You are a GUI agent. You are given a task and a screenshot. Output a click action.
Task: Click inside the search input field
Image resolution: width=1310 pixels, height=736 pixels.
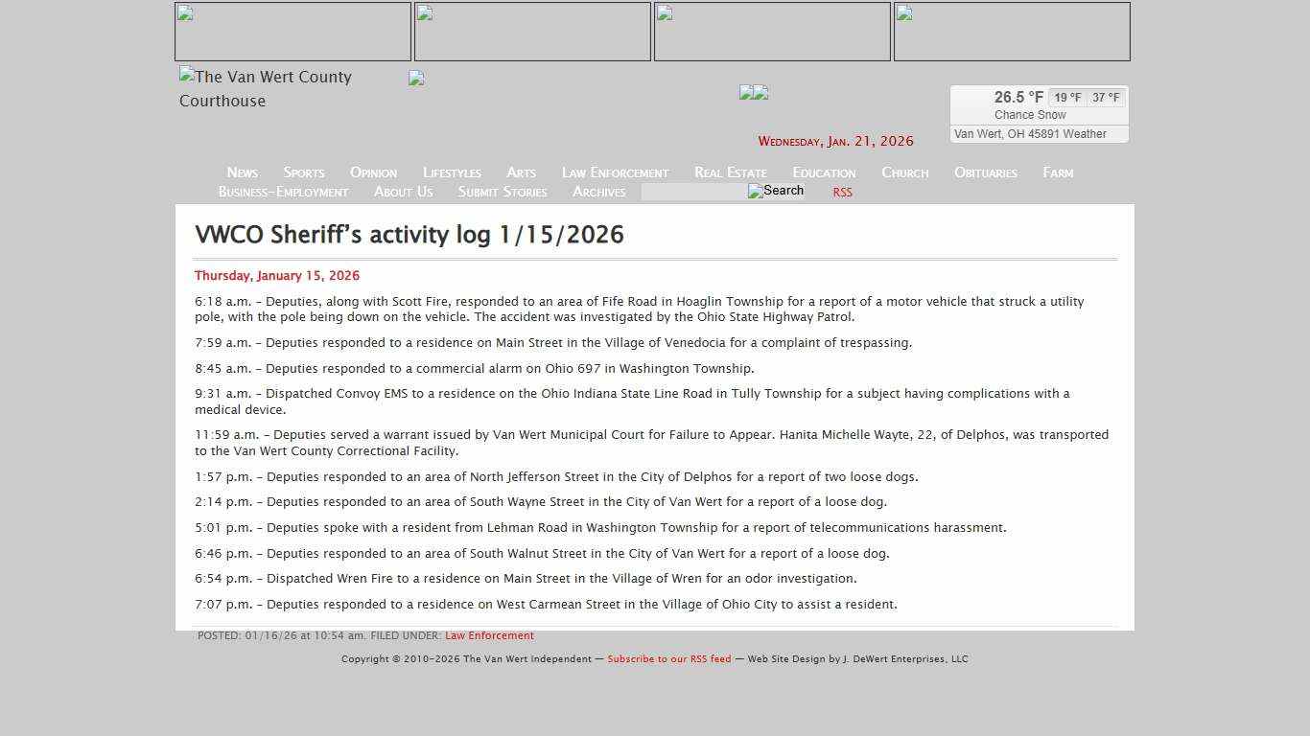692,192
